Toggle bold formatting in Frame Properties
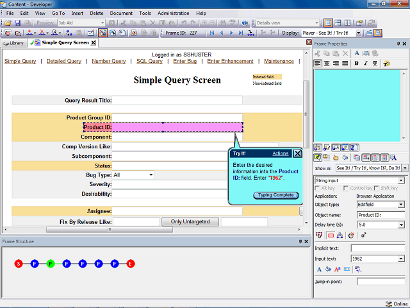The image size is (410, 308). point(356,64)
